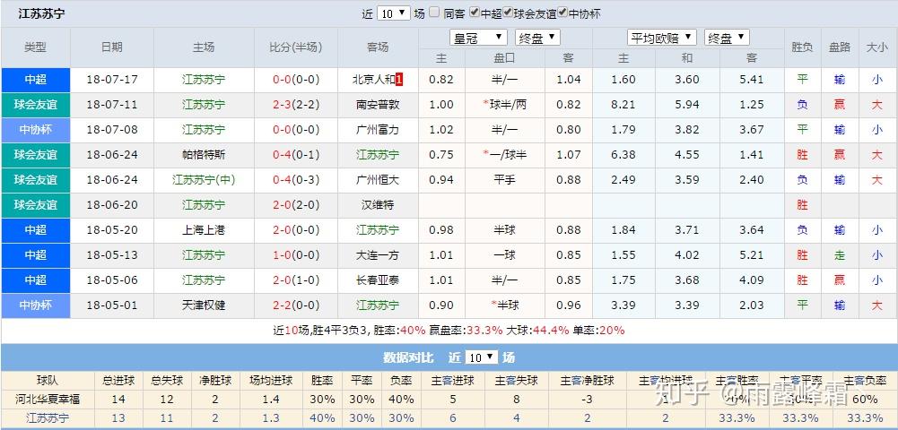Click the 南安普敦 team link
Screen dimensions: 898x430
click(x=378, y=105)
